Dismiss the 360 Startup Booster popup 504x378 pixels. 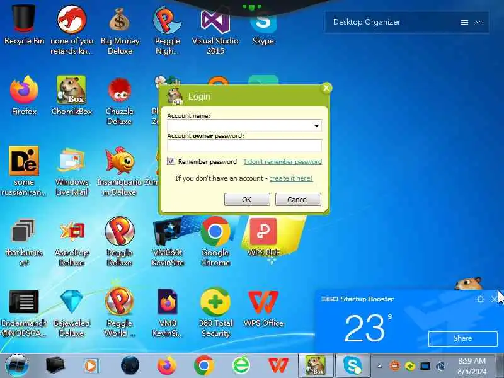click(x=495, y=299)
